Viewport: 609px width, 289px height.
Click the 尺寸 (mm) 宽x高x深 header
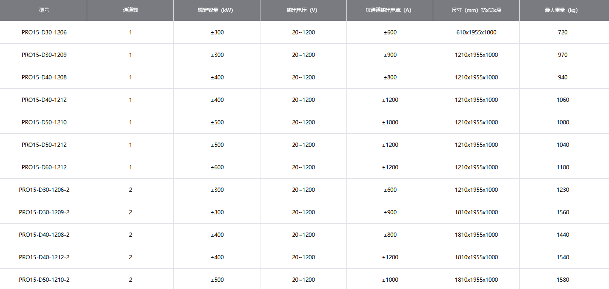476,10
